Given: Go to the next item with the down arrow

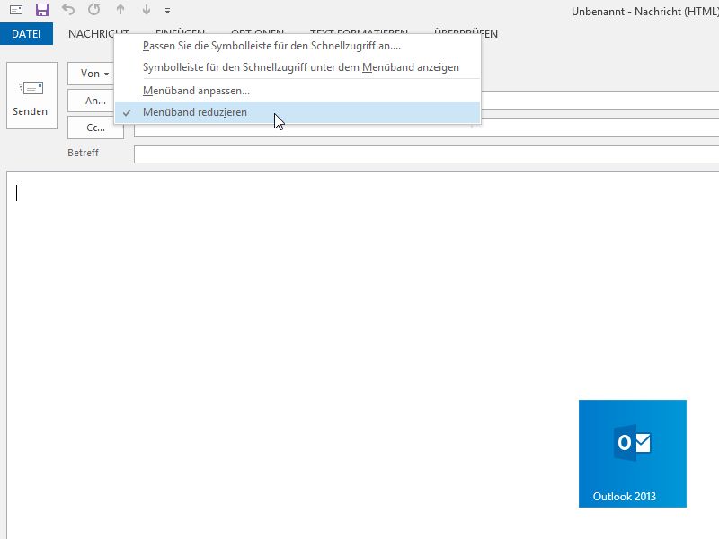Looking at the screenshot, I should 146,9.
